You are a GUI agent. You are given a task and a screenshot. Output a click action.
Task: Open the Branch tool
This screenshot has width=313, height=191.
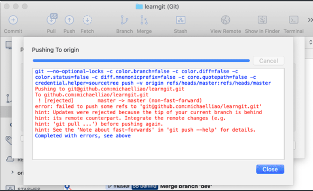pos(124,20)
